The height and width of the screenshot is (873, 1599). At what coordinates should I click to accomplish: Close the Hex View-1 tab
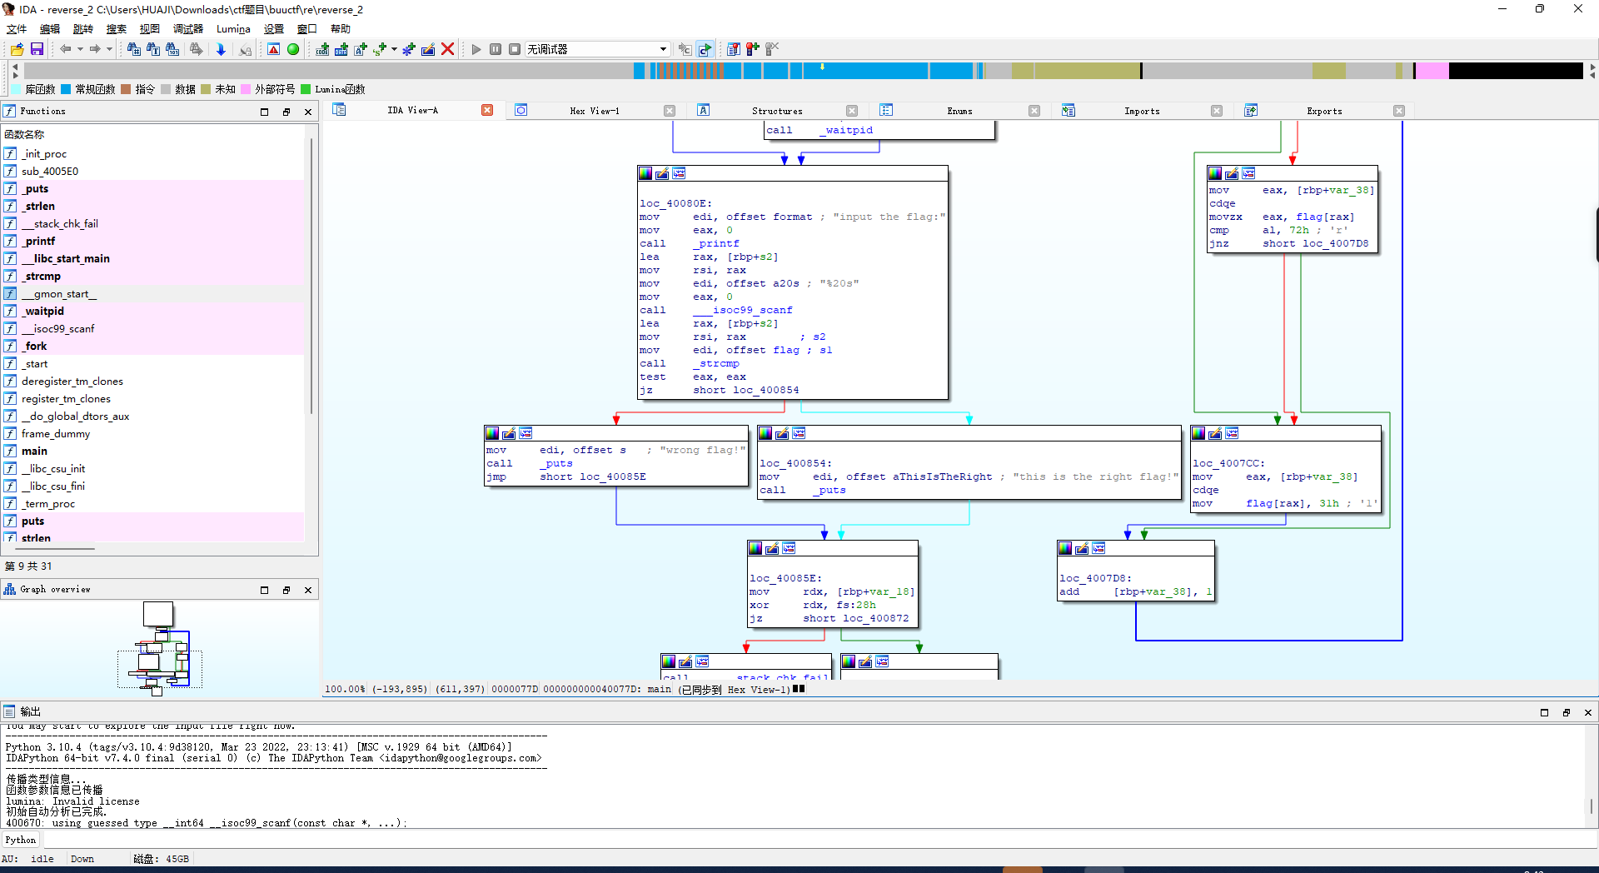click(x=670, y=111)
